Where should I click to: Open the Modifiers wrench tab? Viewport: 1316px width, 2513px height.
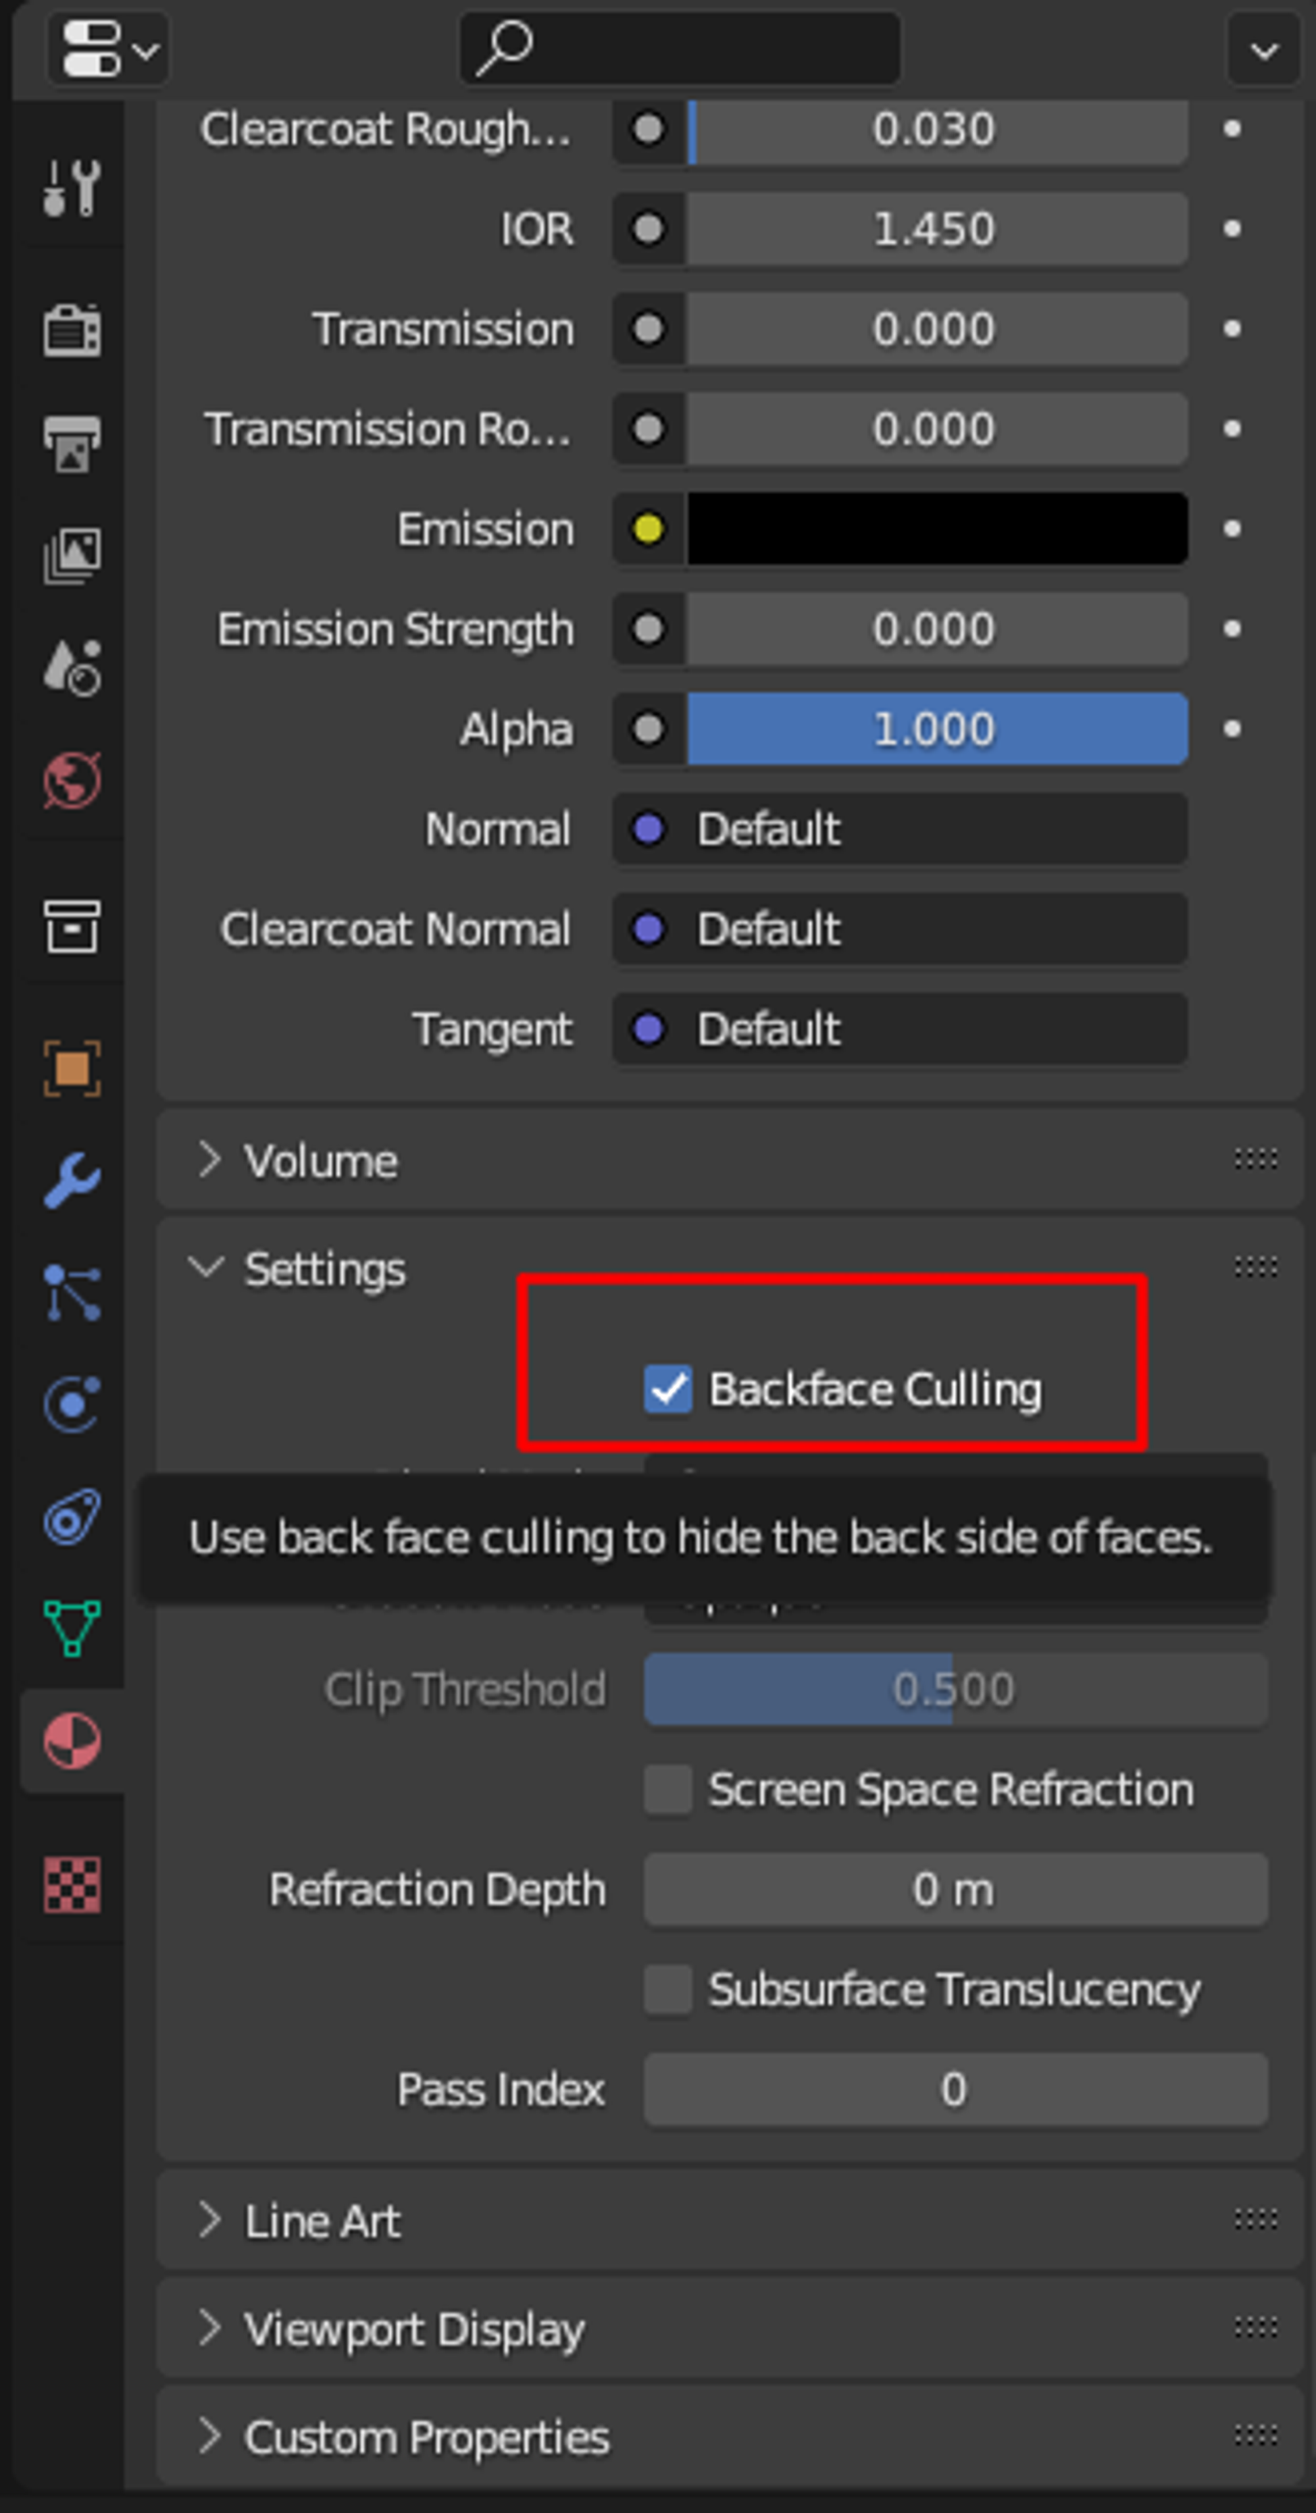71,1180
